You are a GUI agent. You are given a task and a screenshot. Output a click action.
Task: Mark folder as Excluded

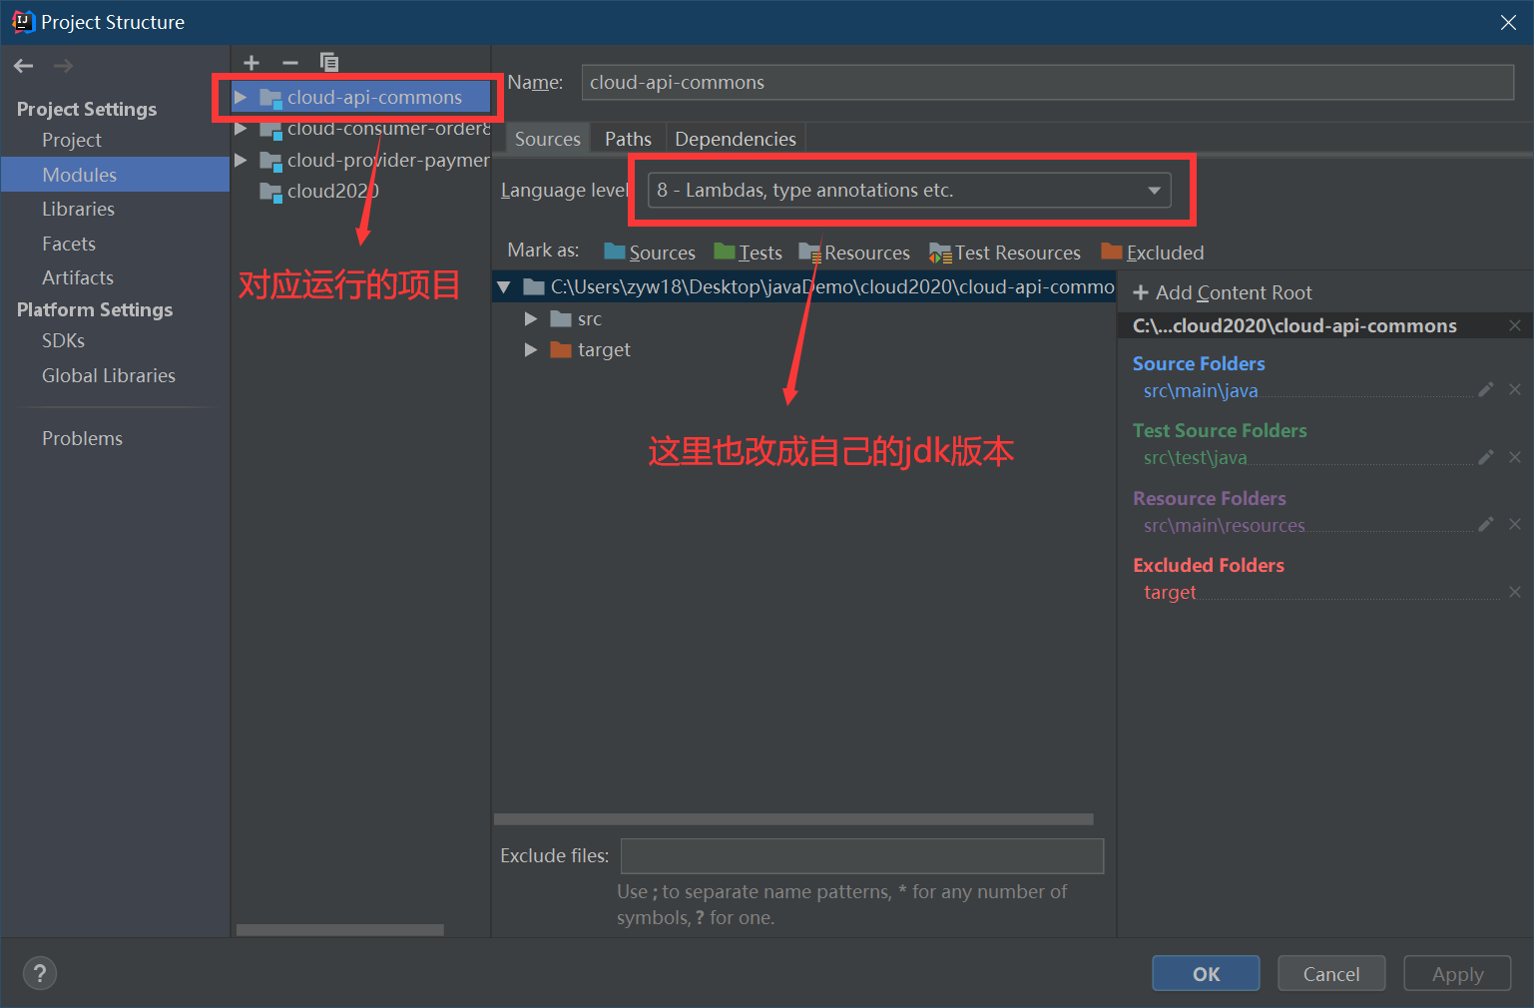coord(1153,252)
